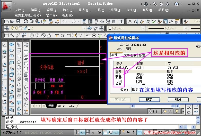Select the Cone solid tool
This screenshot has width=201, height=136.
[19, 62]
